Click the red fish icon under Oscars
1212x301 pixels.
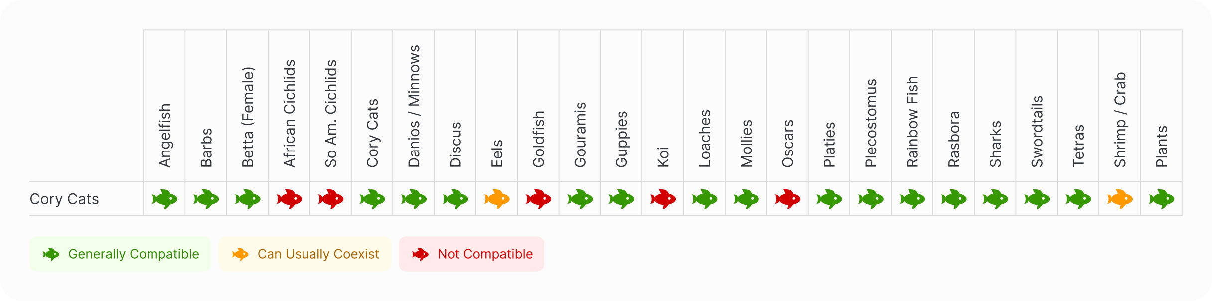coord(787,199)
